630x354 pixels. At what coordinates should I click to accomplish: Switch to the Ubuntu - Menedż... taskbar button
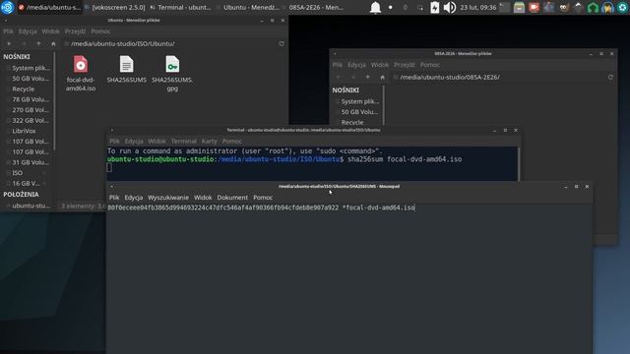[x=247, y=7]
